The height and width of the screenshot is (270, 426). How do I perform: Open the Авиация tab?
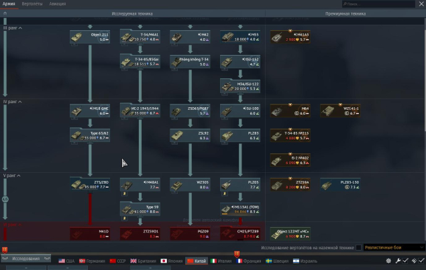pos(58,4)
